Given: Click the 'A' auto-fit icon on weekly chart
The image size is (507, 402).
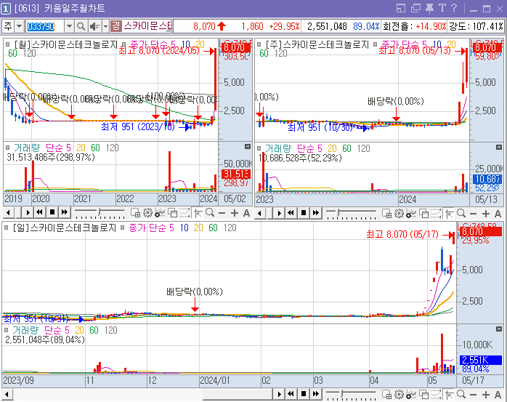Looking at the screenshot, I should point(498,214).
